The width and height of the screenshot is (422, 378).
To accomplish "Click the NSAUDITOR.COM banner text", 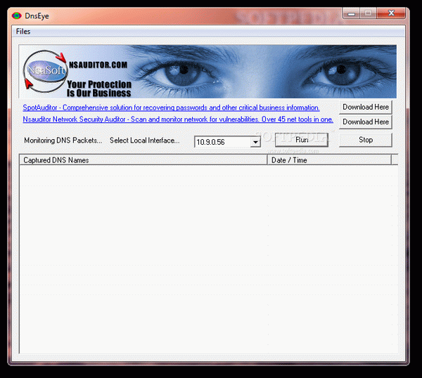I will tap(98, 65).
